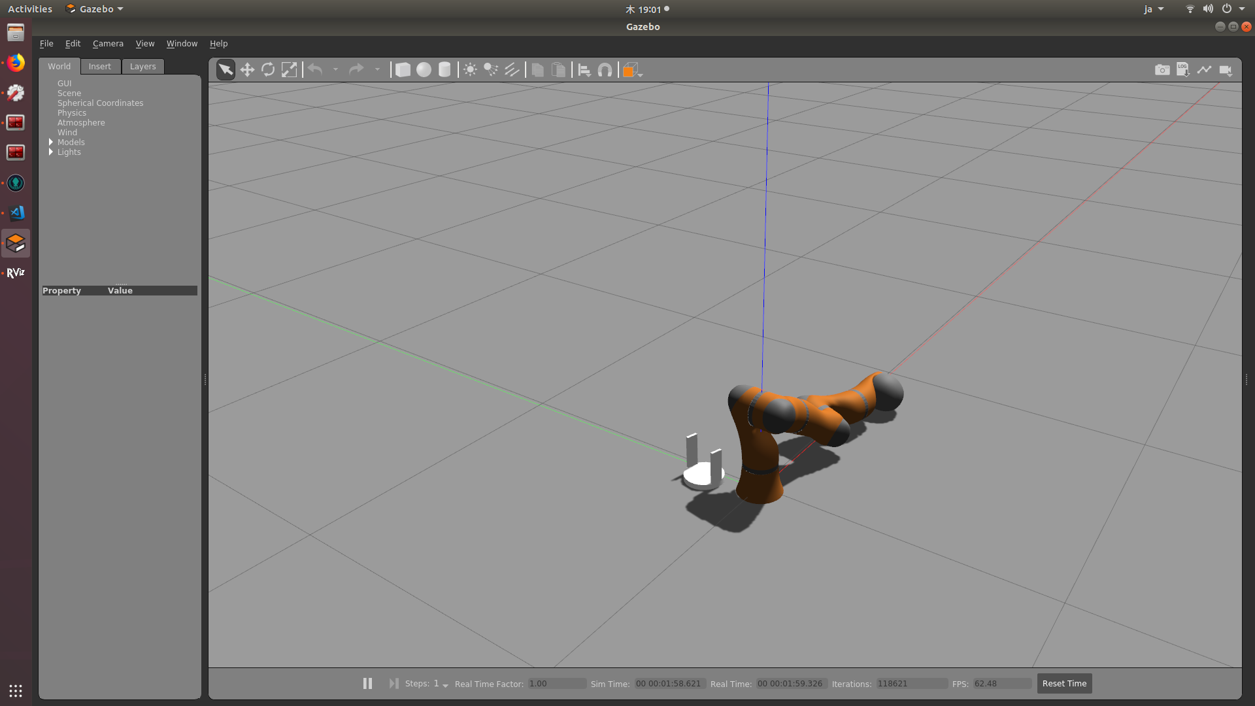Open the align tool
This screenshot has height=706, width=1255.
coord(584,70)
